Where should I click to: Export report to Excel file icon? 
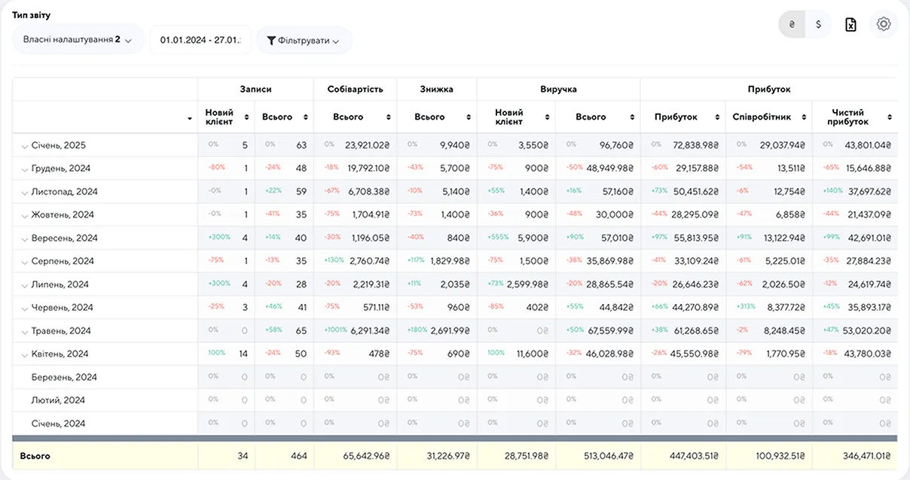click(x=850, y=24)
